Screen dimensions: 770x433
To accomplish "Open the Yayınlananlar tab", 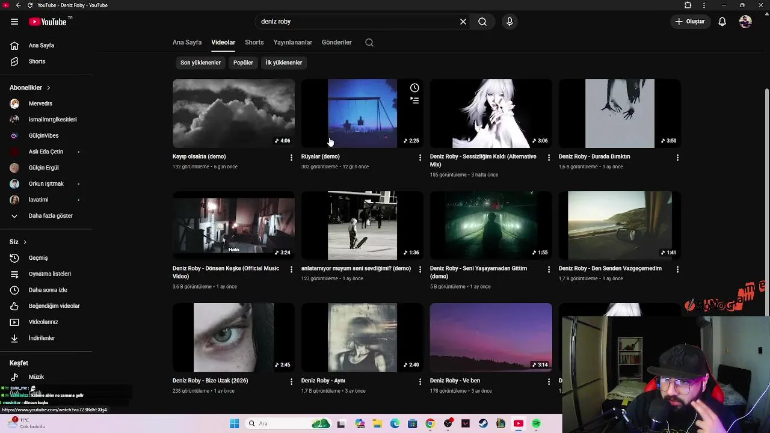I will pyautogui.click(x=293, y=43).
